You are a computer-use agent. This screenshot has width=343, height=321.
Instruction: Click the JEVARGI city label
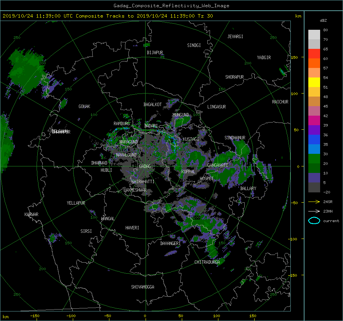click(x=235, y=37)
